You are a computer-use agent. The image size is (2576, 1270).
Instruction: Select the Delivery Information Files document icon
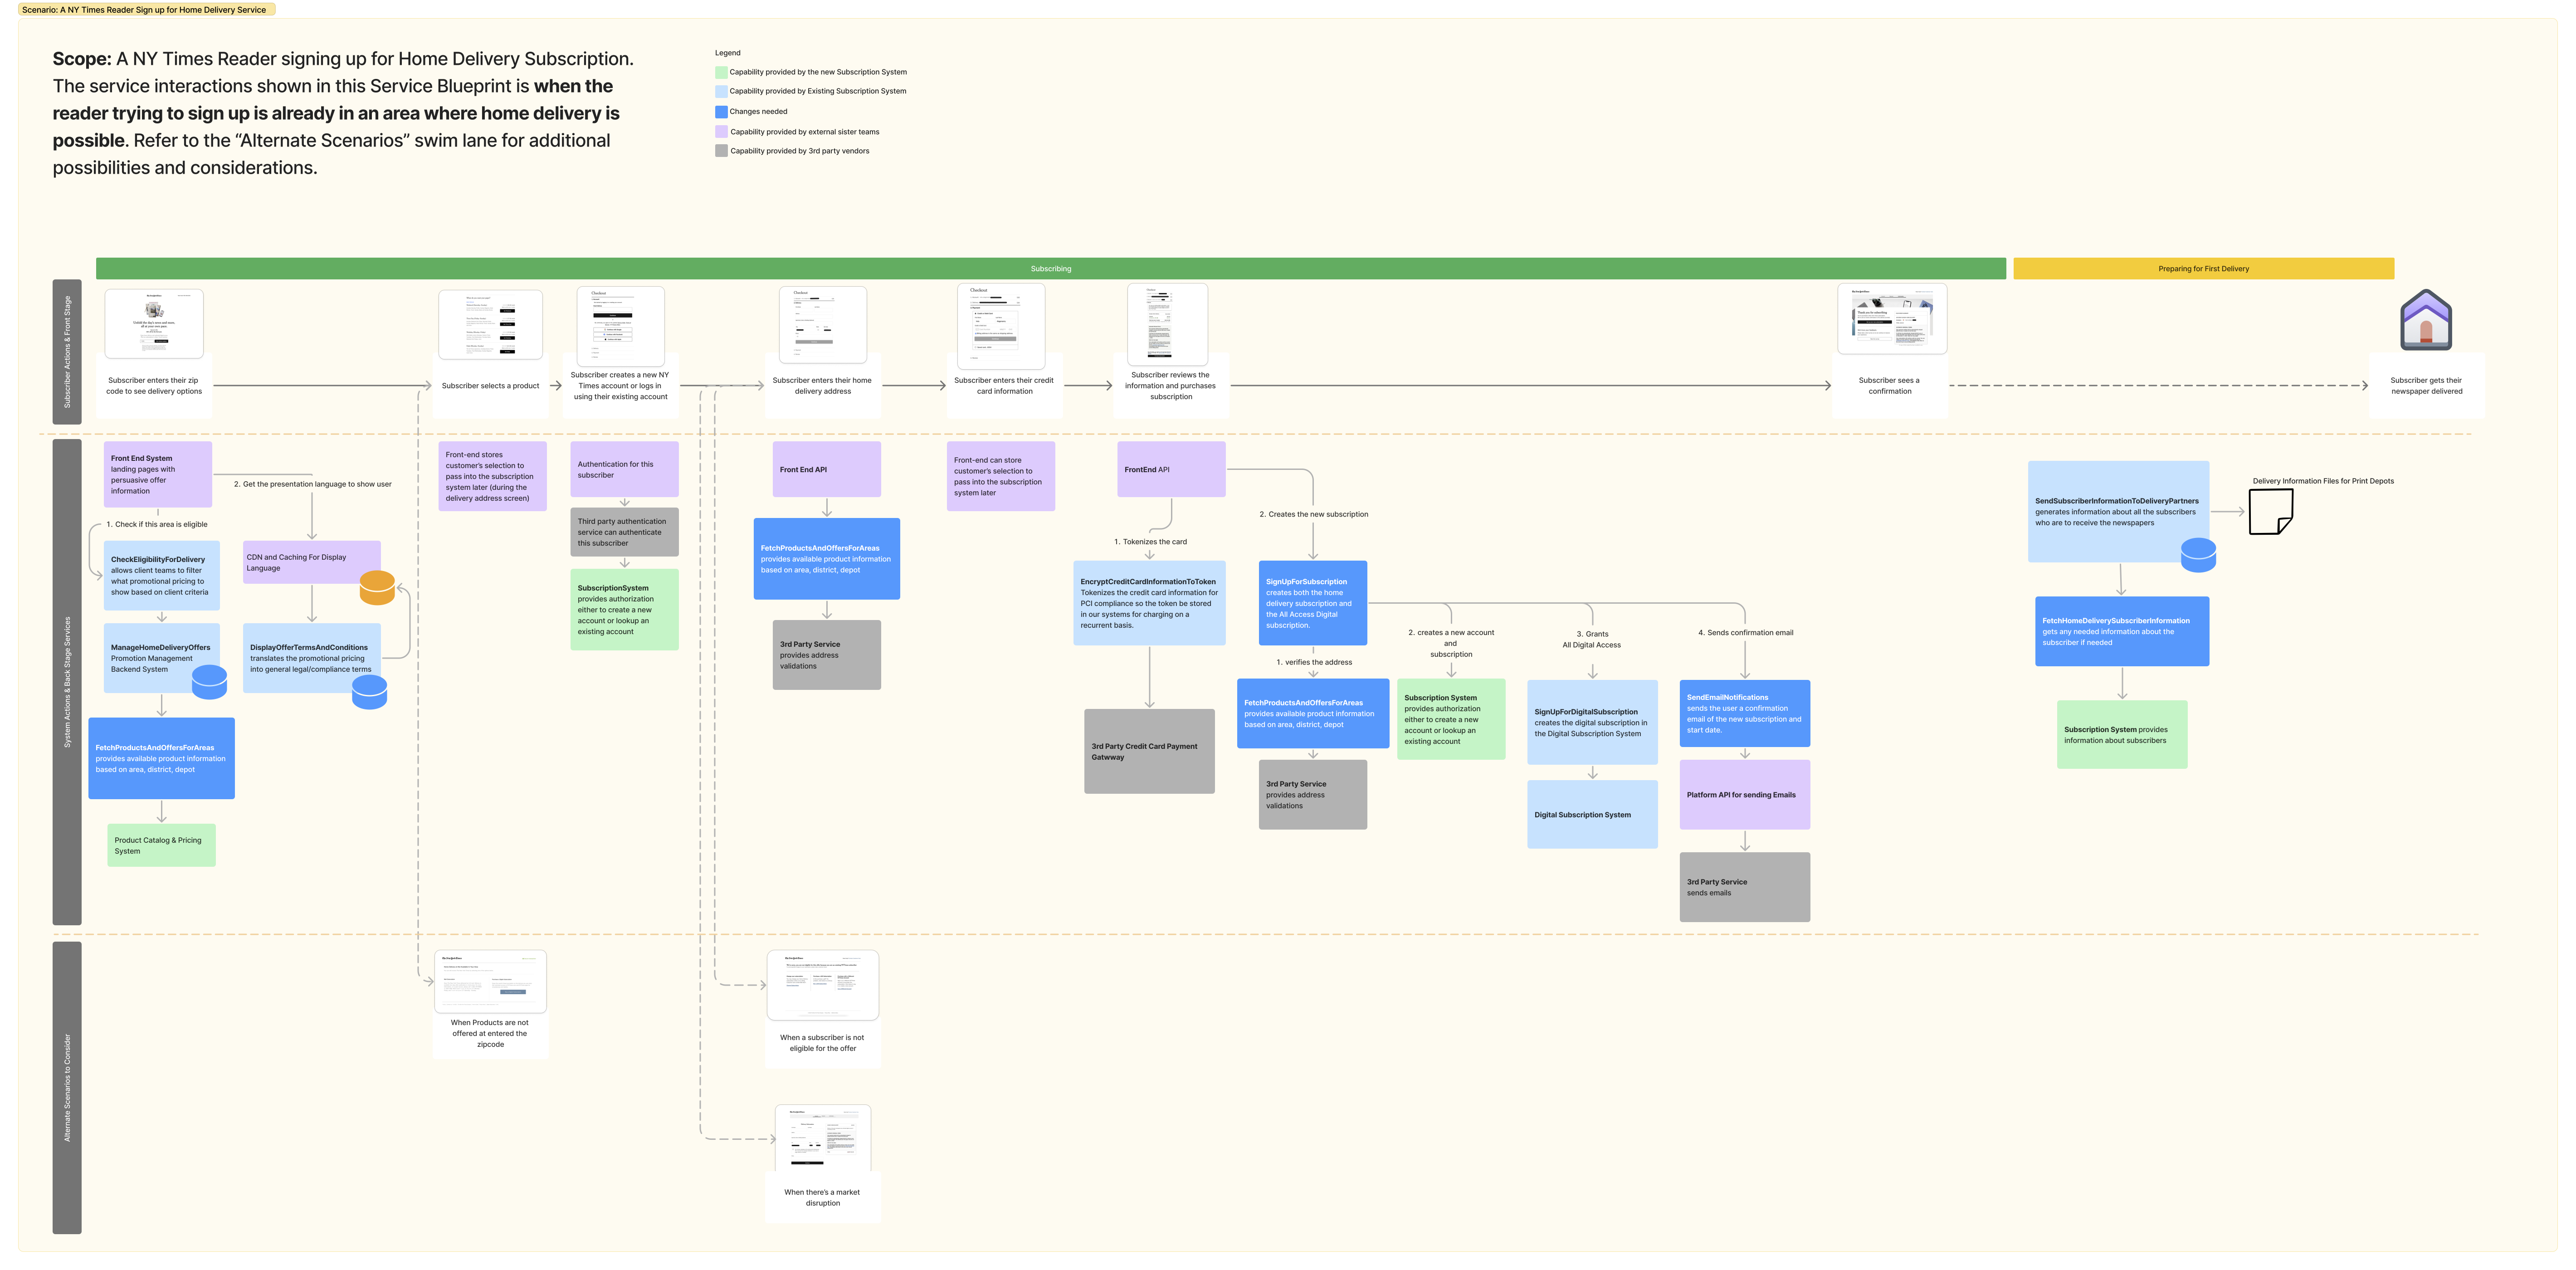coord(2270,512)
